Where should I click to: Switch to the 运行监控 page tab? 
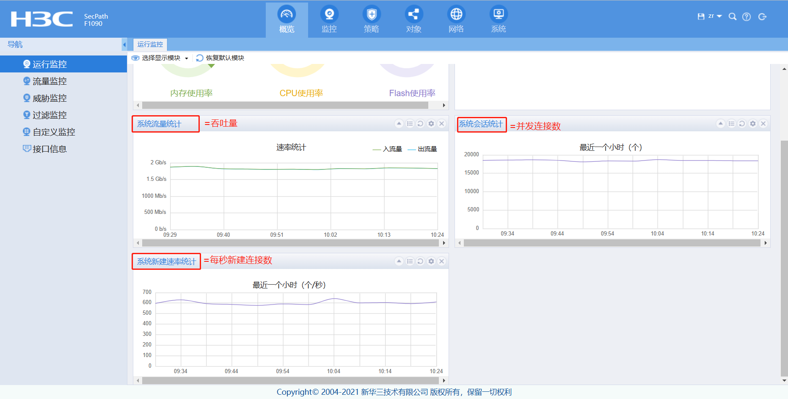tap(150, 44)
